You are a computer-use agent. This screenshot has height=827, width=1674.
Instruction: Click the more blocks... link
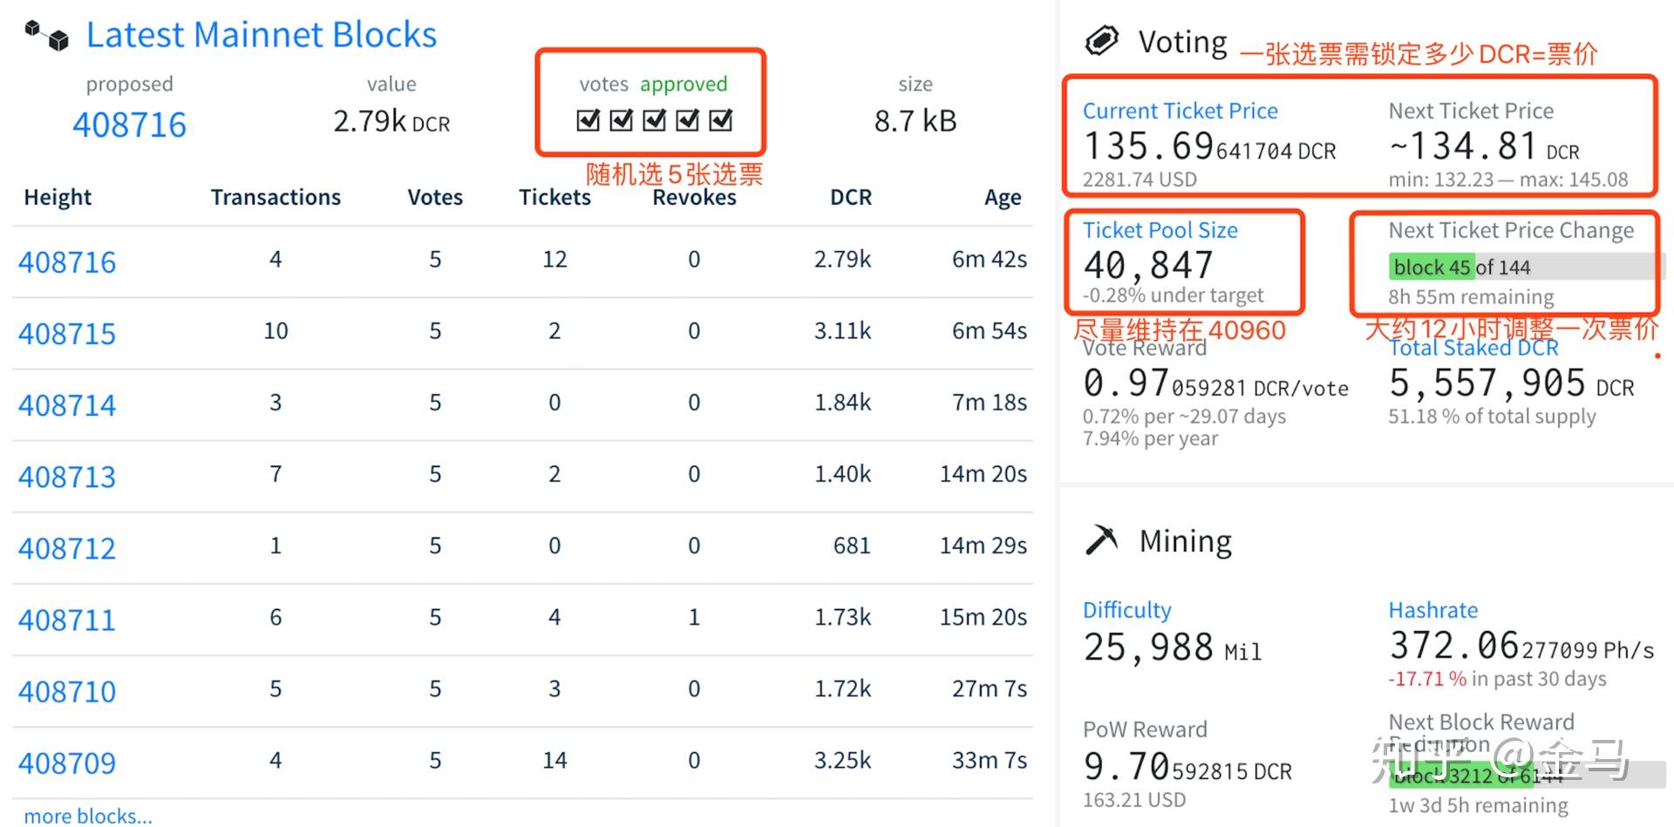(87, 816)
